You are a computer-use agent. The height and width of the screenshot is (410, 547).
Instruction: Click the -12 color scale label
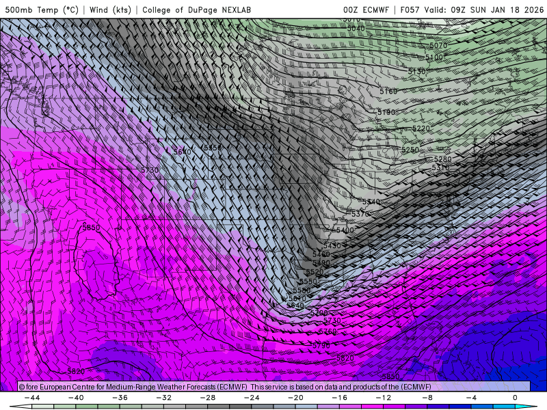pos(384,398)
